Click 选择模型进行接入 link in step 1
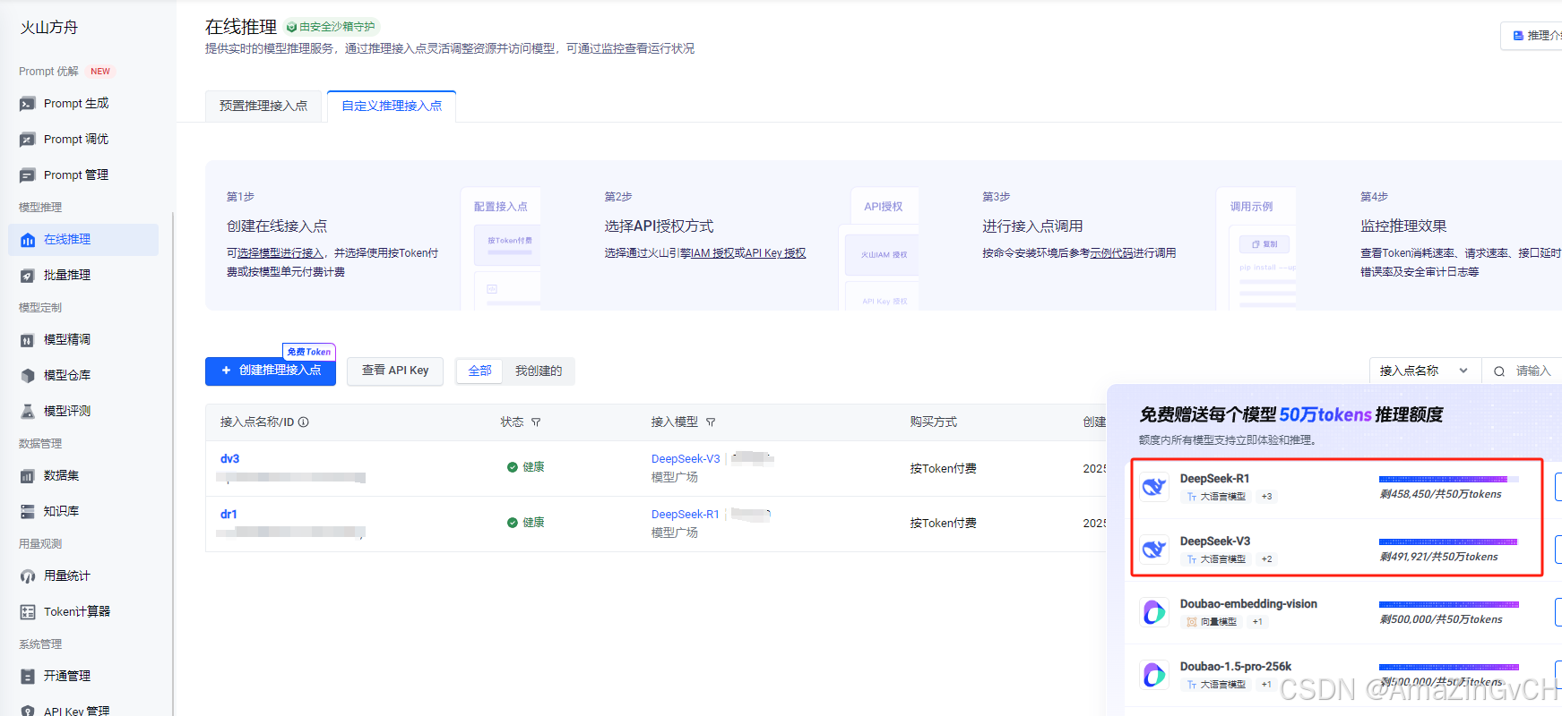Viewport: 1562px width, 716px height. coord(280,254)
